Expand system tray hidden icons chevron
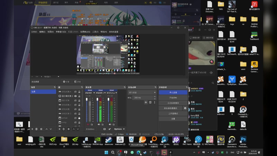Image resolution: width=277 pixels, height=156 pixels. [x=194, y=152]
